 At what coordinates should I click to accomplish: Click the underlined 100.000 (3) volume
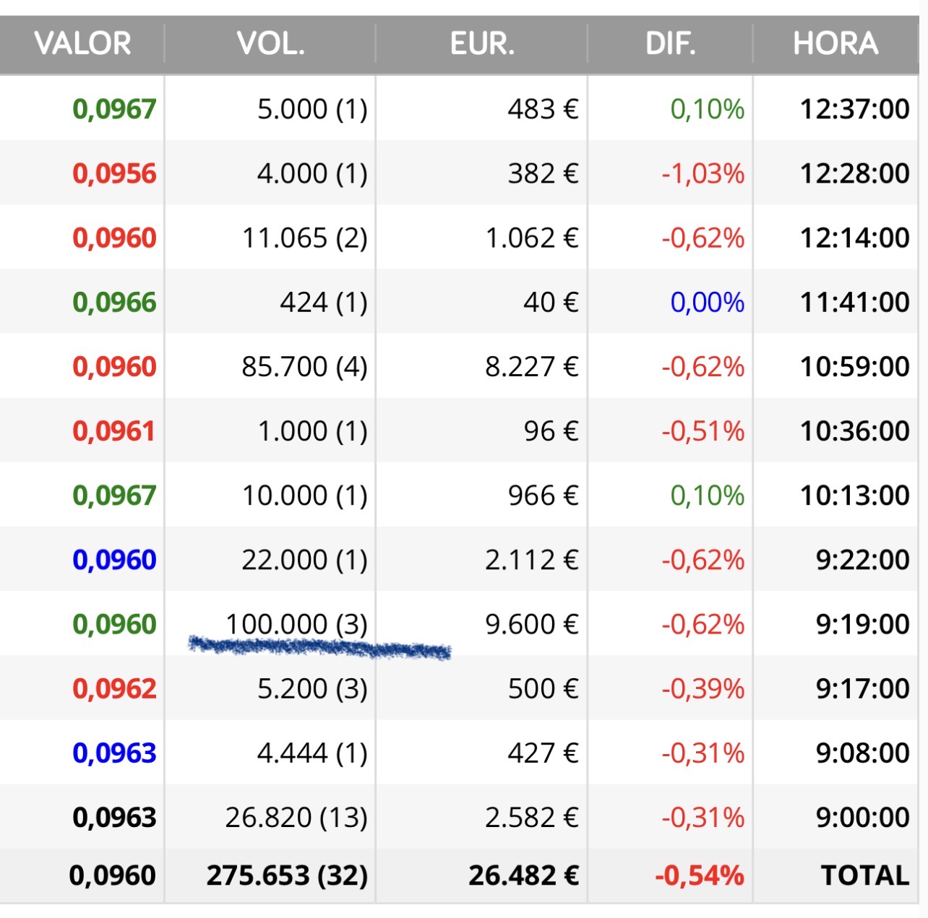[296, 624]
